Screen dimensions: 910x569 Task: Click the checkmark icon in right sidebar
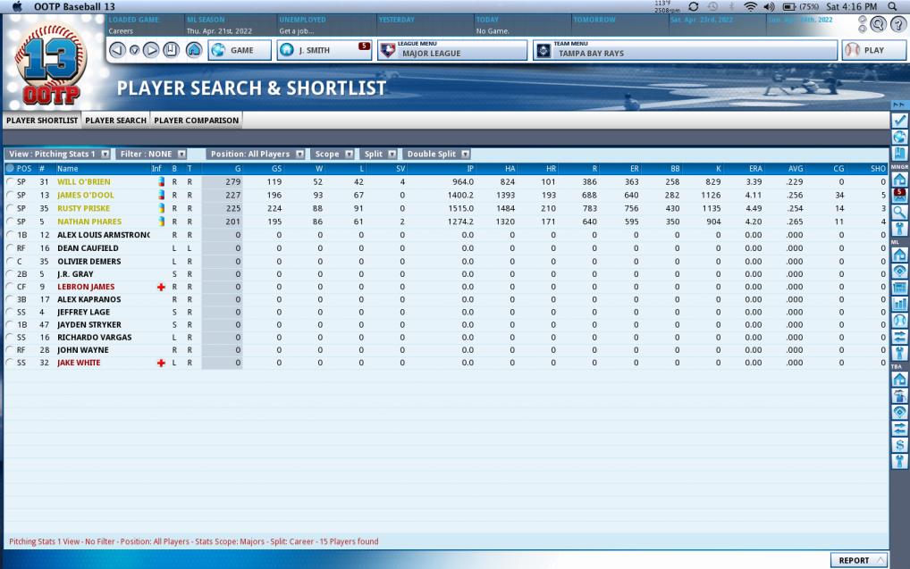pos(900,121)
